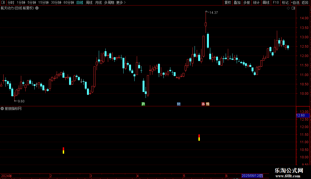Click the red-yellow signal bar near May
This screenshot has width=311, height=179.
tap(199, 137)
